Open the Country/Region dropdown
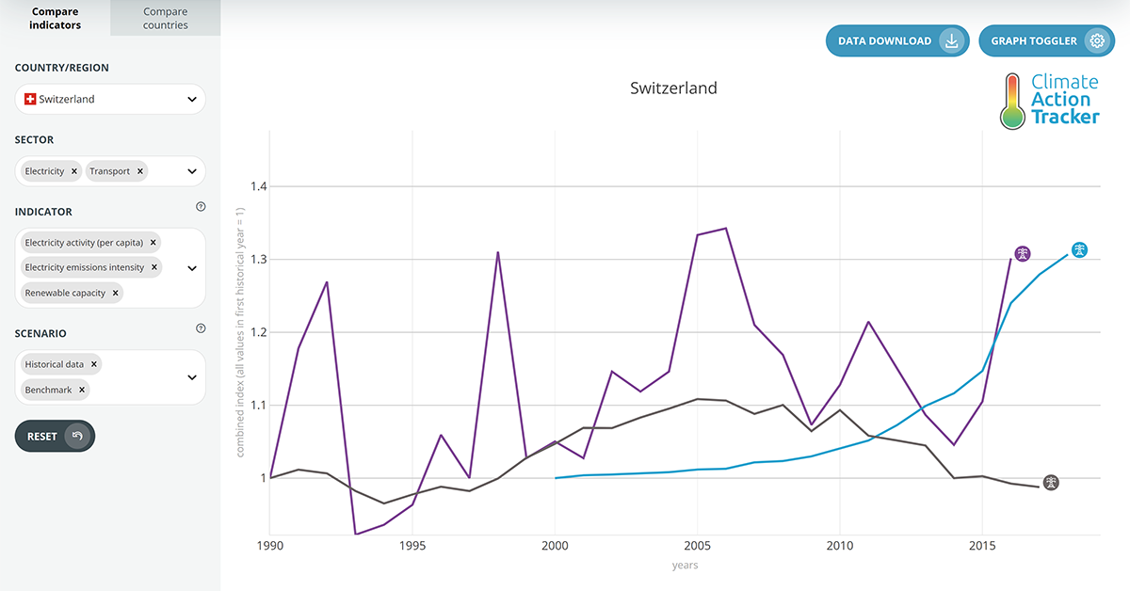1130x591 pixels. click(x=191, y=99)
